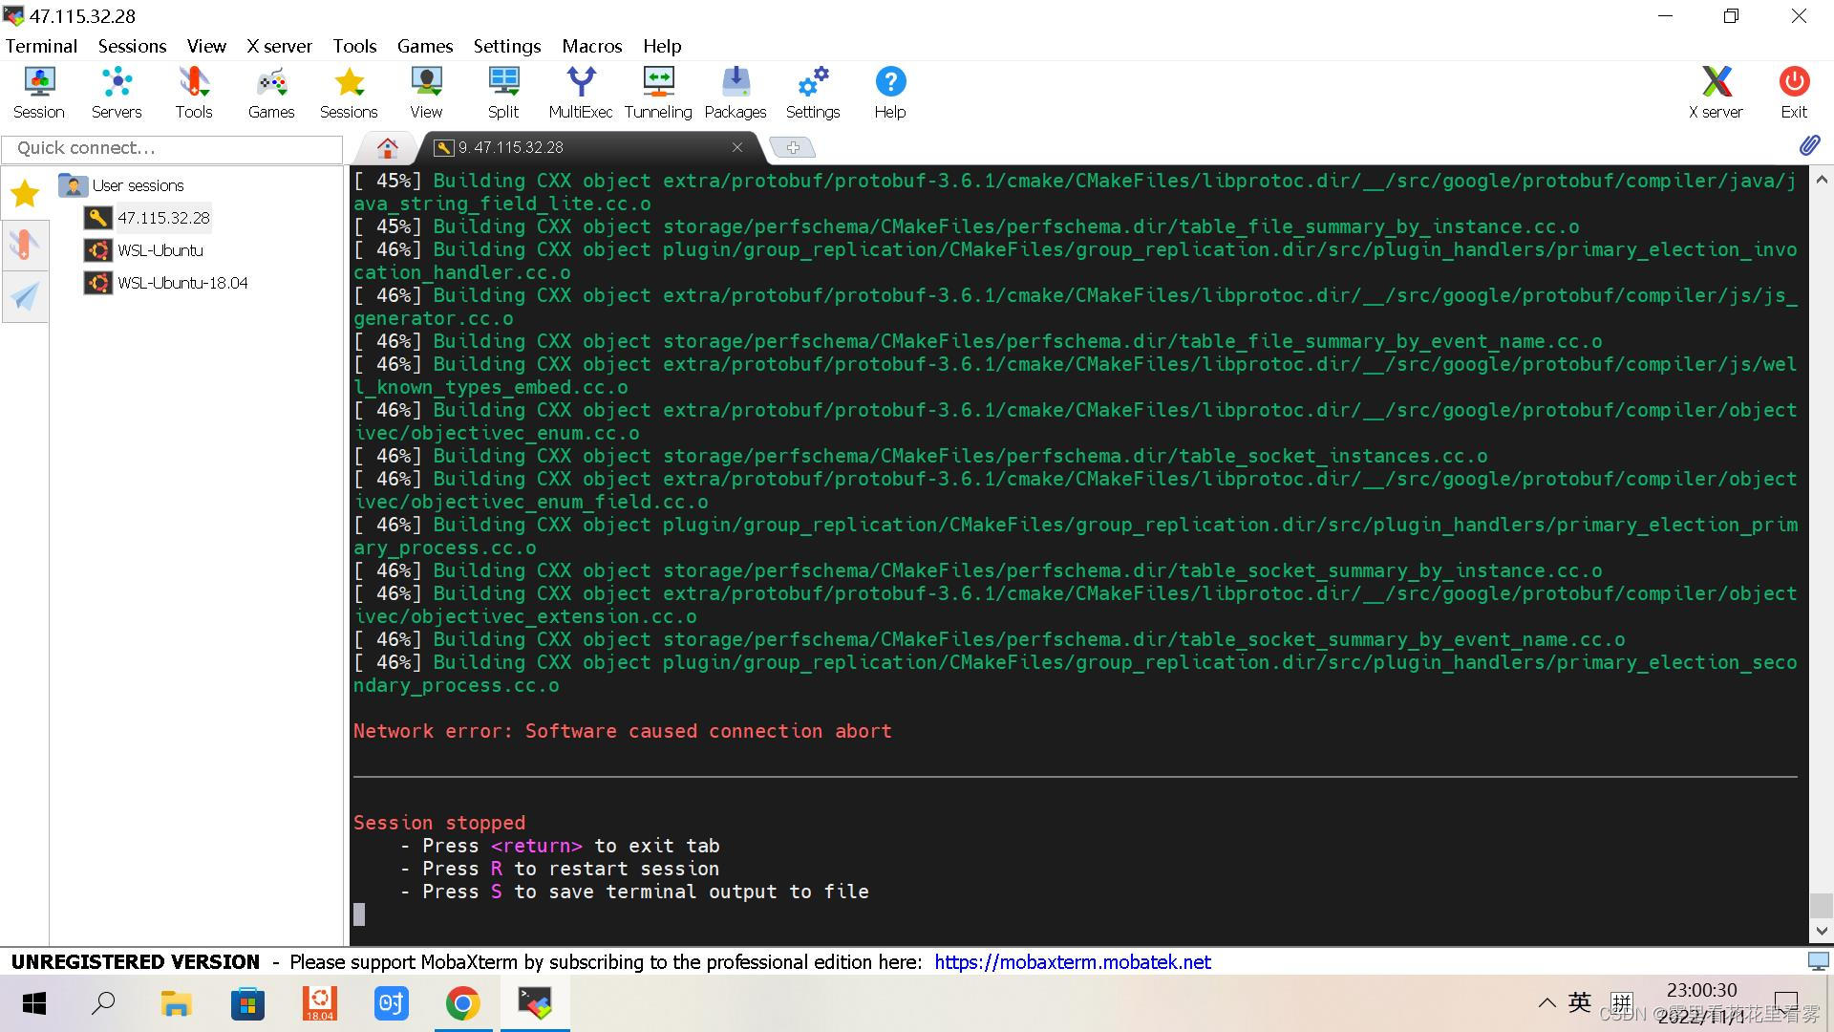1834x1032 pixels.
Task: Open the Games menu
Action: [425, 46]
